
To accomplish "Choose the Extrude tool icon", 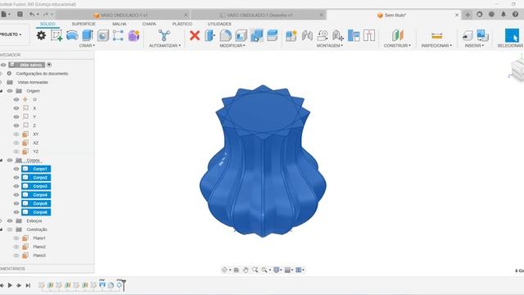I will 88,35.
